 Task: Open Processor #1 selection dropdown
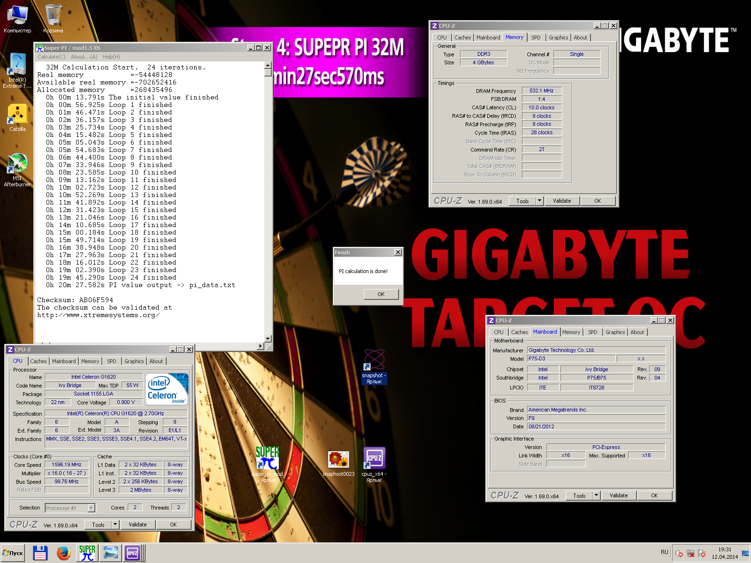(70, 508)
